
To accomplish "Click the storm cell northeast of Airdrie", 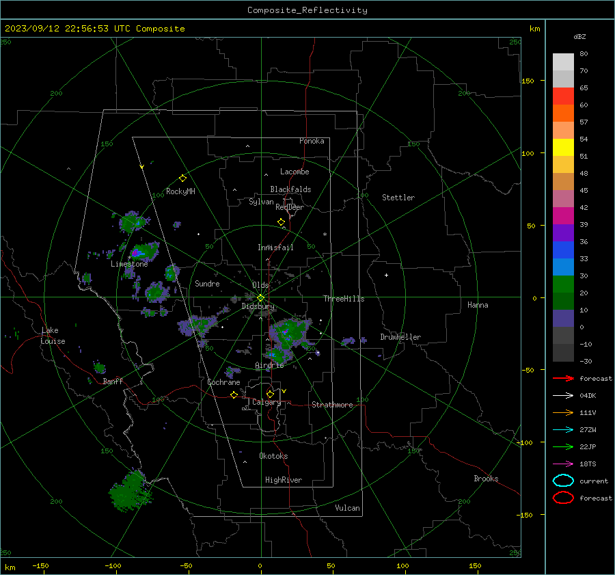I will 288,334.
